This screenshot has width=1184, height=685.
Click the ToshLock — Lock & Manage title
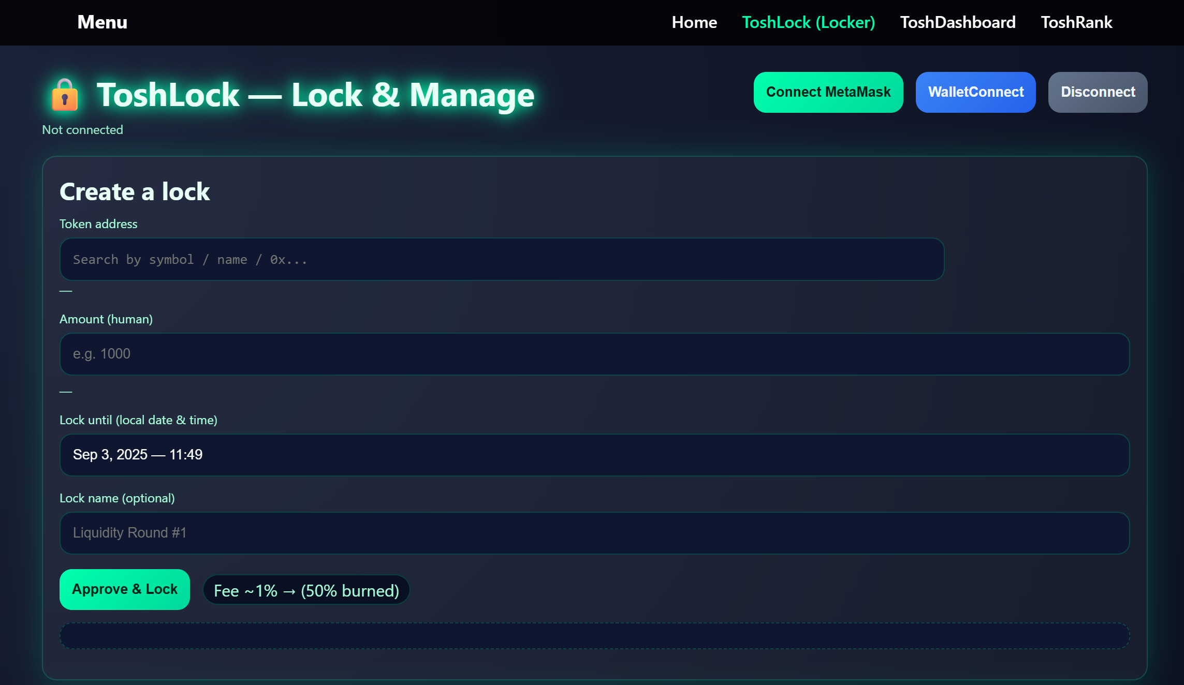(x=315, y=95)
